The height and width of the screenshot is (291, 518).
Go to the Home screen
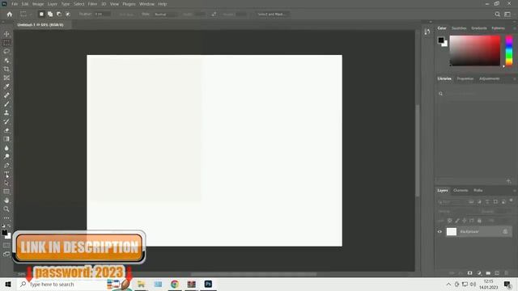click(10, 15)
